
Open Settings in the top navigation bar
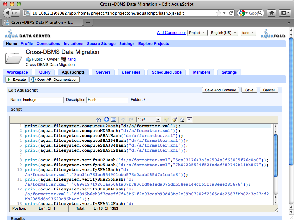127,44
